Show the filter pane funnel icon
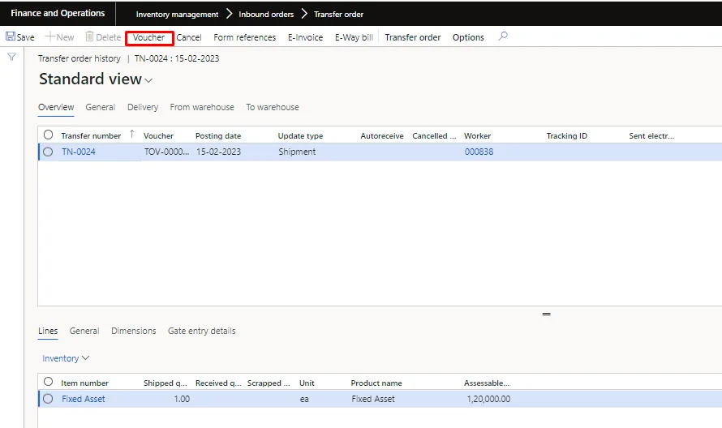 click(12, 57)
